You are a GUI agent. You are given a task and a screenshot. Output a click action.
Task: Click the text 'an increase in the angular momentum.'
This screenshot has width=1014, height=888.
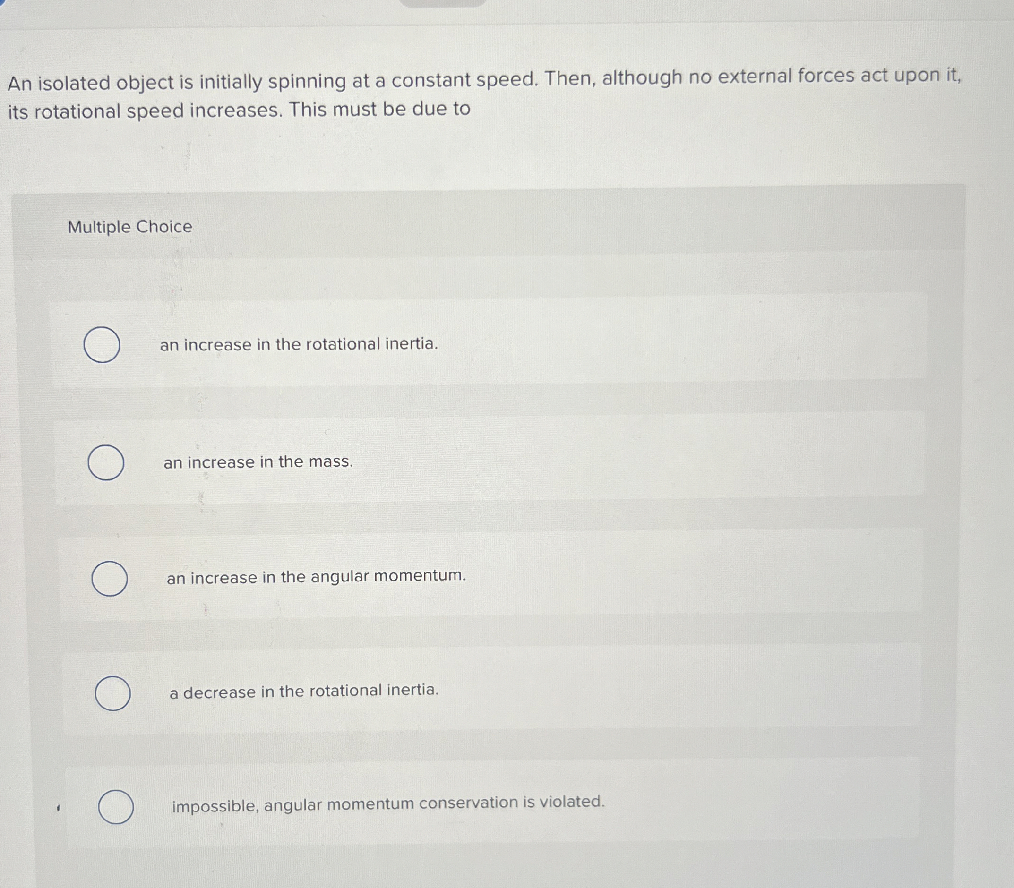(x=316, y=576)
